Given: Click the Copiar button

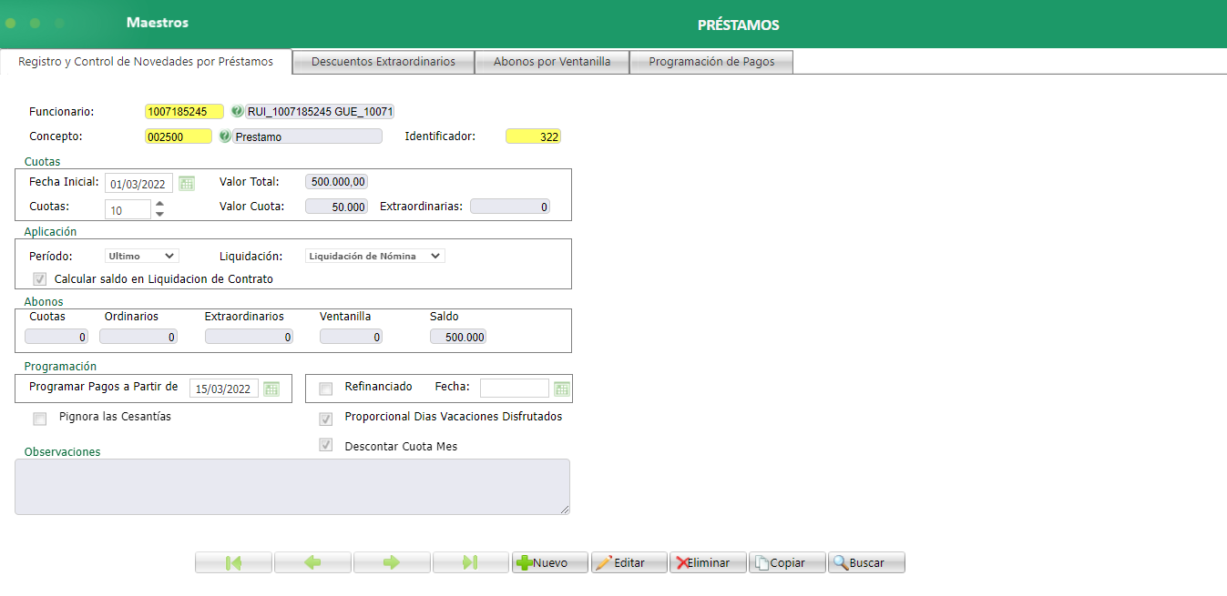Looking at the screenshot, I should click(x=787, y=562).
